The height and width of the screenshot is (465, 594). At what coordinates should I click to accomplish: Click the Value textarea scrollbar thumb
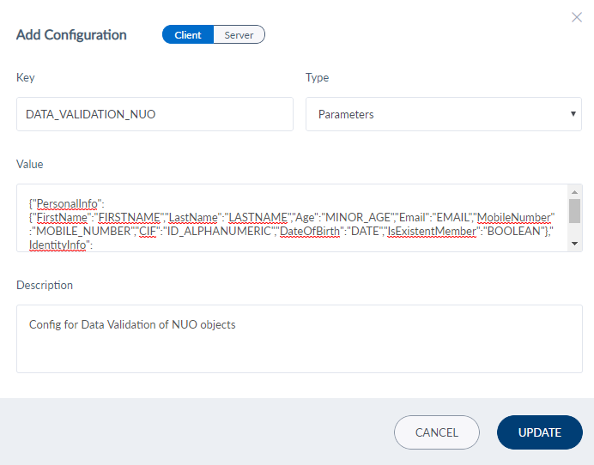(x=574, y=211)
